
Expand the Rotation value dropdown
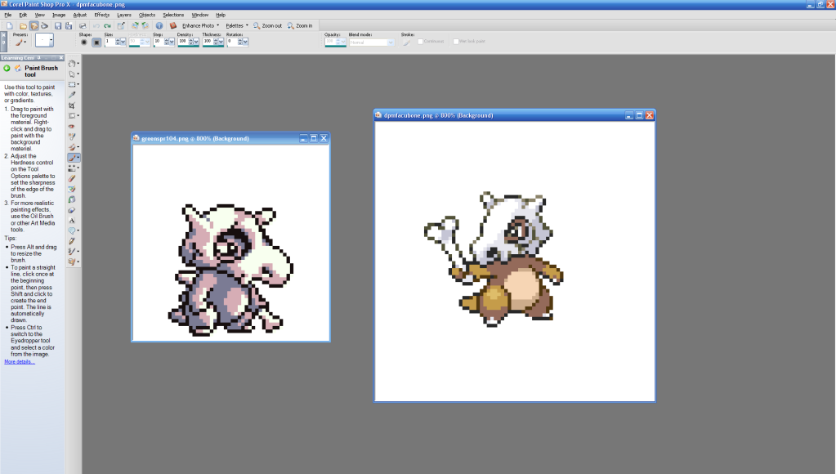[x=244, y=42]
